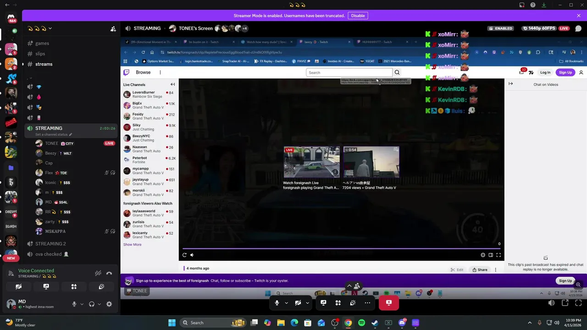Screen dimensions: 587x330
Task: Open Discord user settings gear
Action: [x=109, y=304]
